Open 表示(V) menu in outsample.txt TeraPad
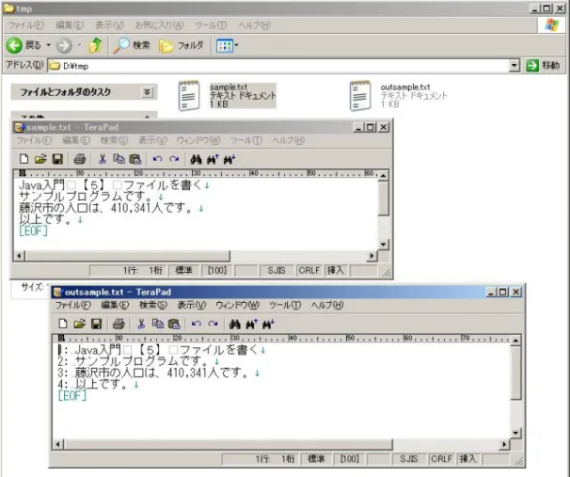Viewport: 570px width, 477px height. pos(192,305)
